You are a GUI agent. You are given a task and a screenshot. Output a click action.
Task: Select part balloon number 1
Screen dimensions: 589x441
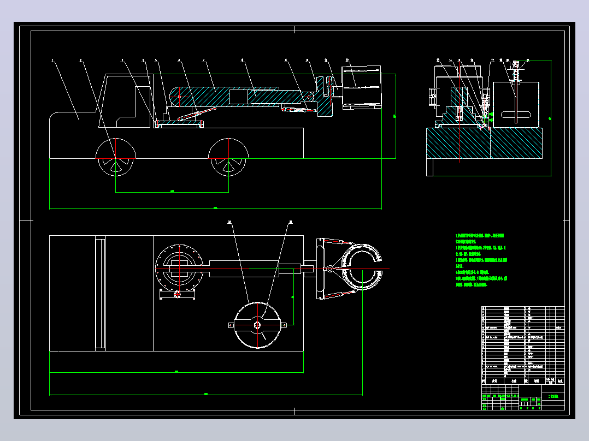point(52,60)
